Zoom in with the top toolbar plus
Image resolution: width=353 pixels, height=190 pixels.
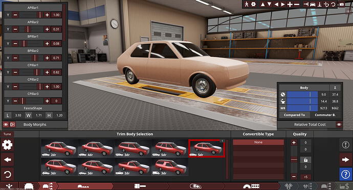tap(290, 4)
